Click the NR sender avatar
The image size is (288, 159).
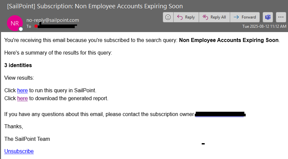tap(15, 23)
